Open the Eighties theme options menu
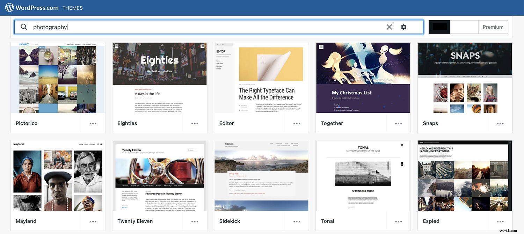The width and height of the screenshot is (524, 234). [194, 123]
